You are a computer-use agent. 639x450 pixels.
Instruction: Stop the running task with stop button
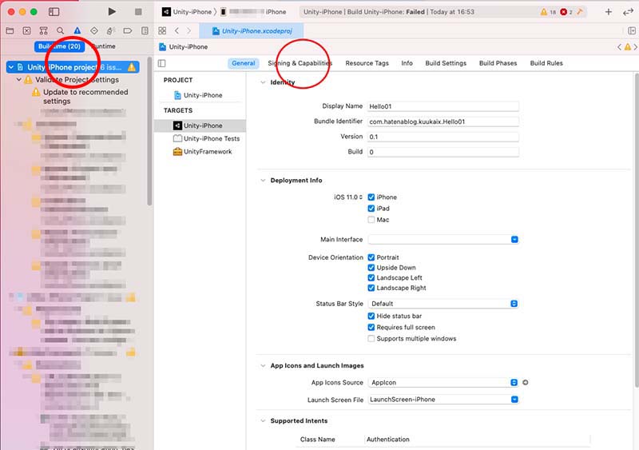[138, 12]
